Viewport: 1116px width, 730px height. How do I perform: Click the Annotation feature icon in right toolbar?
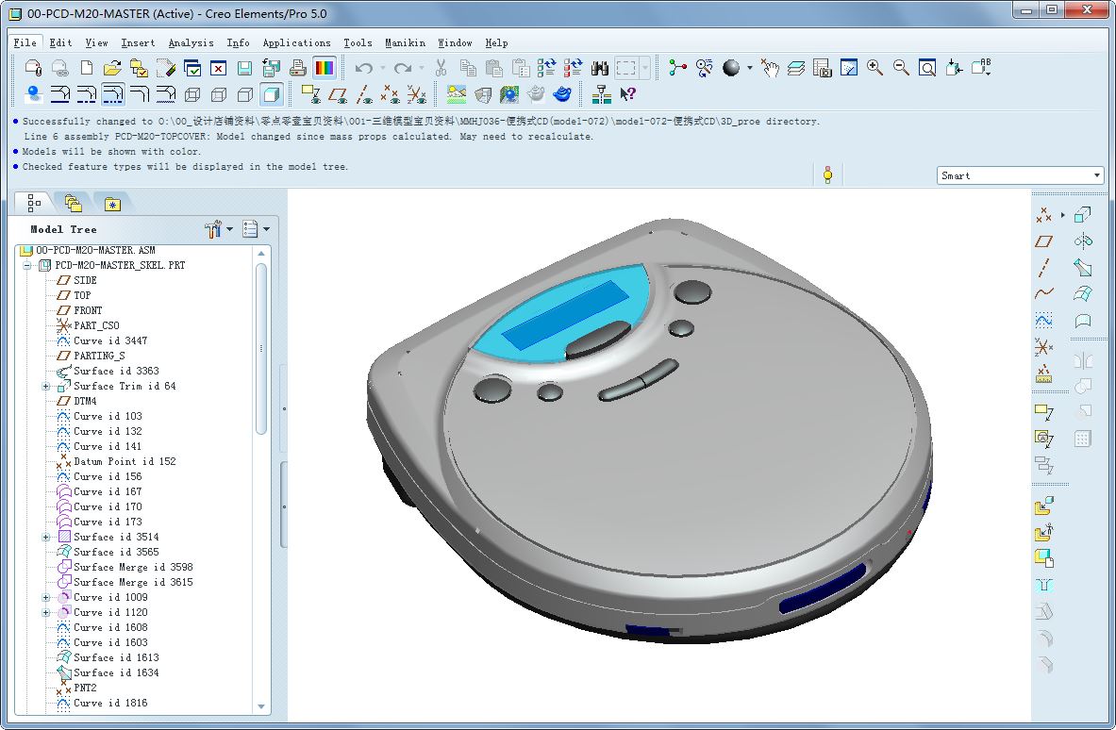point(1043,412)
